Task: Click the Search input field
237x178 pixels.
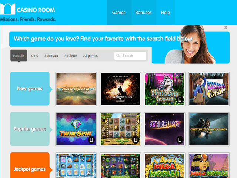Action: (x=130, y=56)
